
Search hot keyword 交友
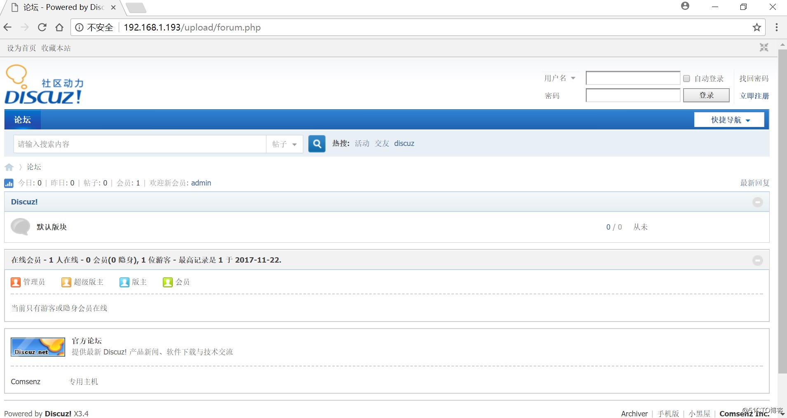382,143
